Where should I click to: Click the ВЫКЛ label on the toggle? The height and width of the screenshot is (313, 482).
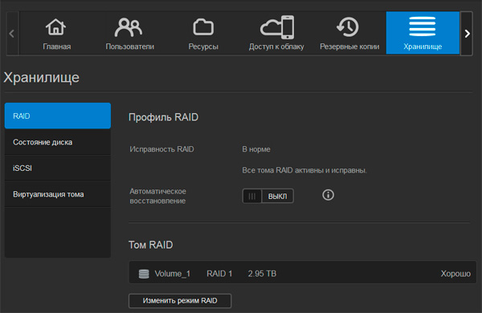coord(277,197)
